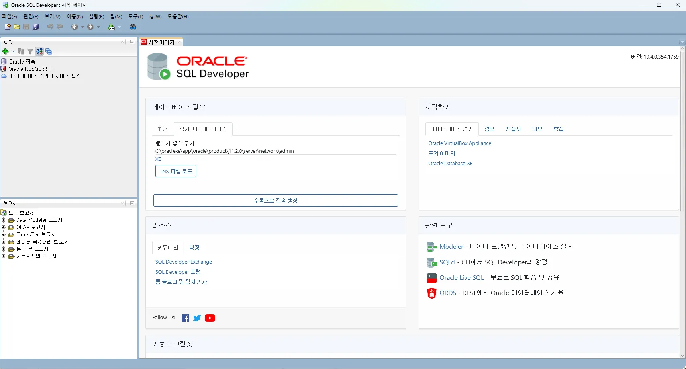Click the New file toolbar icon

(x=8, y=27)
